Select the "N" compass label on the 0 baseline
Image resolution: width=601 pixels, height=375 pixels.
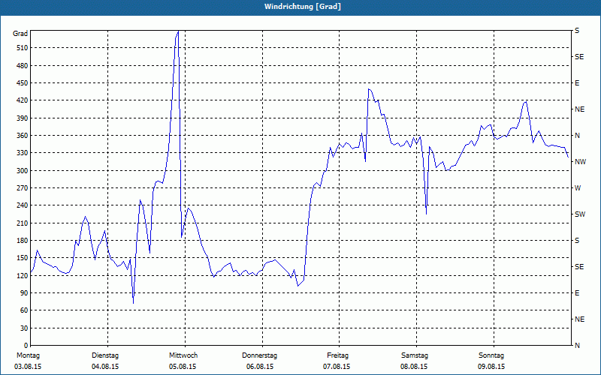pos(578,346)
